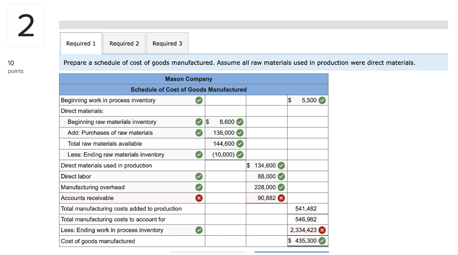The image size is (458, 255).
Task: Click the Prepare a schedule instruction text
Action: pyautogui.click(x=239, y=63)
